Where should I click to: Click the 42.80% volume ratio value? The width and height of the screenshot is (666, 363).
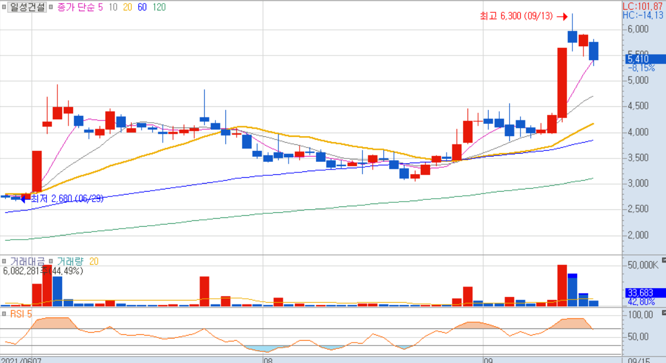(641, 302)
